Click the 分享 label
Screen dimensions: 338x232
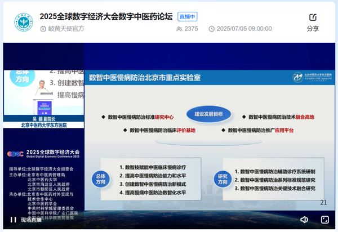pyautogui.click(x=313, y=29)
